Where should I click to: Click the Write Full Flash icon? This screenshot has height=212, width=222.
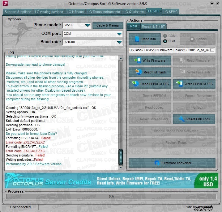pyautogui.click(x=182, y=71)
